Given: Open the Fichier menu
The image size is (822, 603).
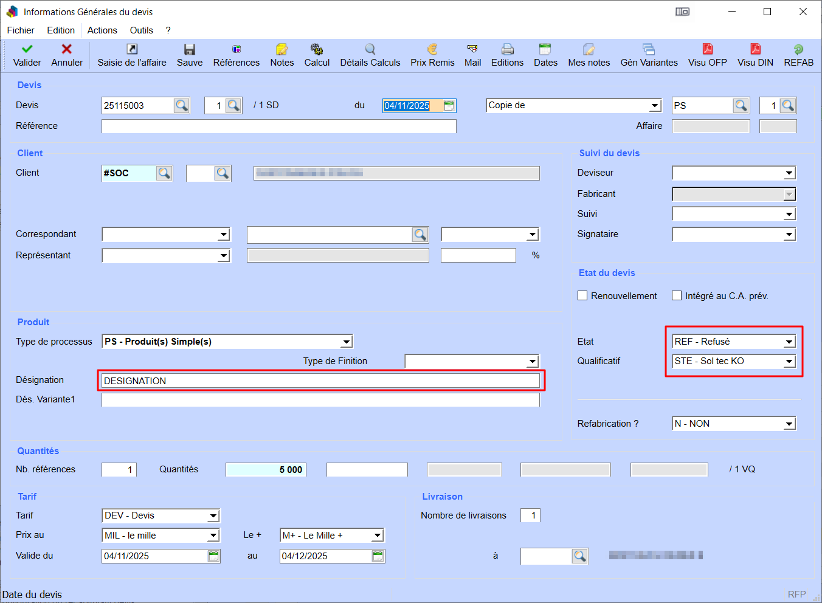Looking at the screenshot, I should click(21, 30).
